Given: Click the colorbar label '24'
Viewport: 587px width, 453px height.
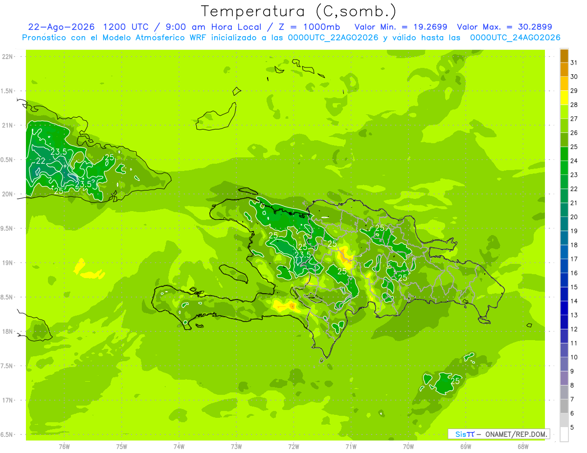Looking at the screenshot, I should 574,161.
